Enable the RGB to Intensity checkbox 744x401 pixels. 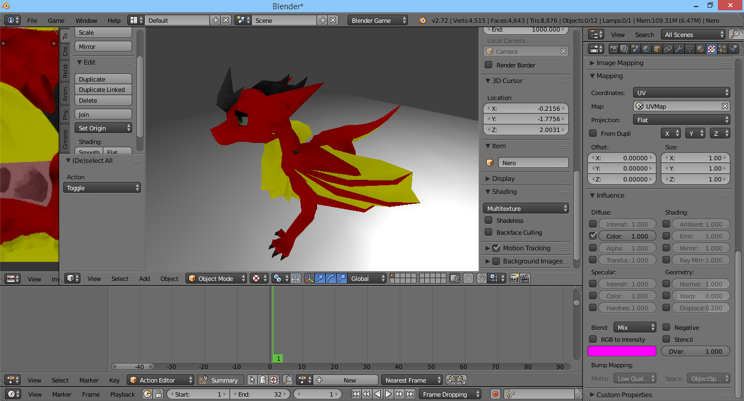593,339
